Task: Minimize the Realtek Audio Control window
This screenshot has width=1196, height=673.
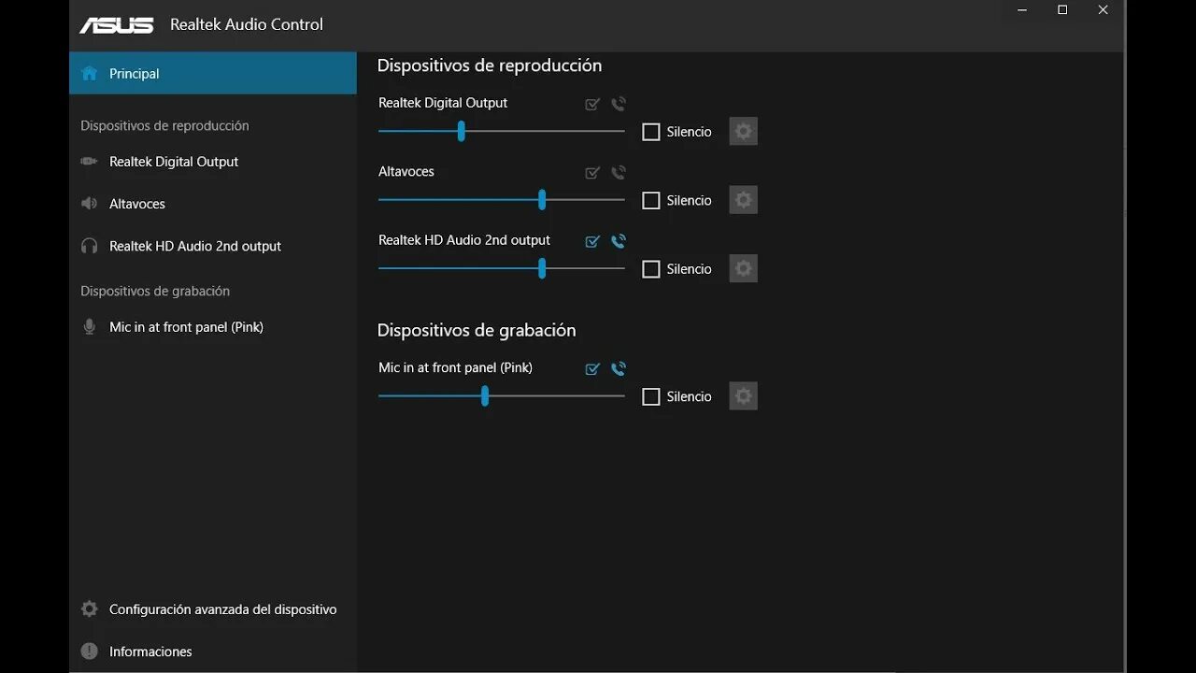Action: [1021, 10]
